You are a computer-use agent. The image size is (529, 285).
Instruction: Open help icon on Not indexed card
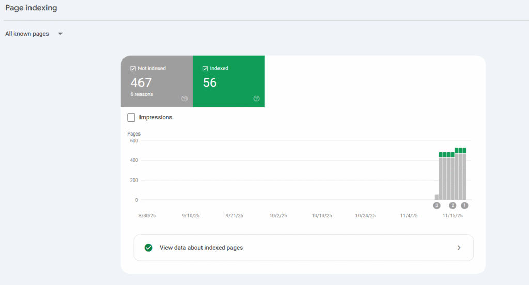pos(184,99)
